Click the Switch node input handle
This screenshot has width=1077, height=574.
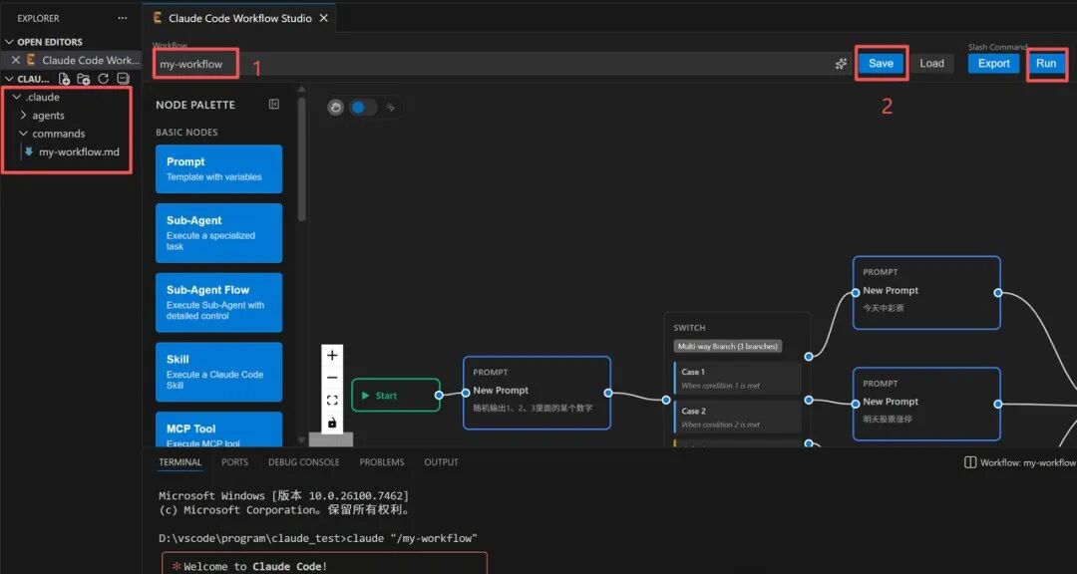tap(665, 400)
